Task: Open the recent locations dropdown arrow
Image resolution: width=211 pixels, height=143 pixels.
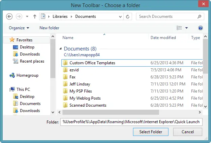Action: (x=27, y=16)
